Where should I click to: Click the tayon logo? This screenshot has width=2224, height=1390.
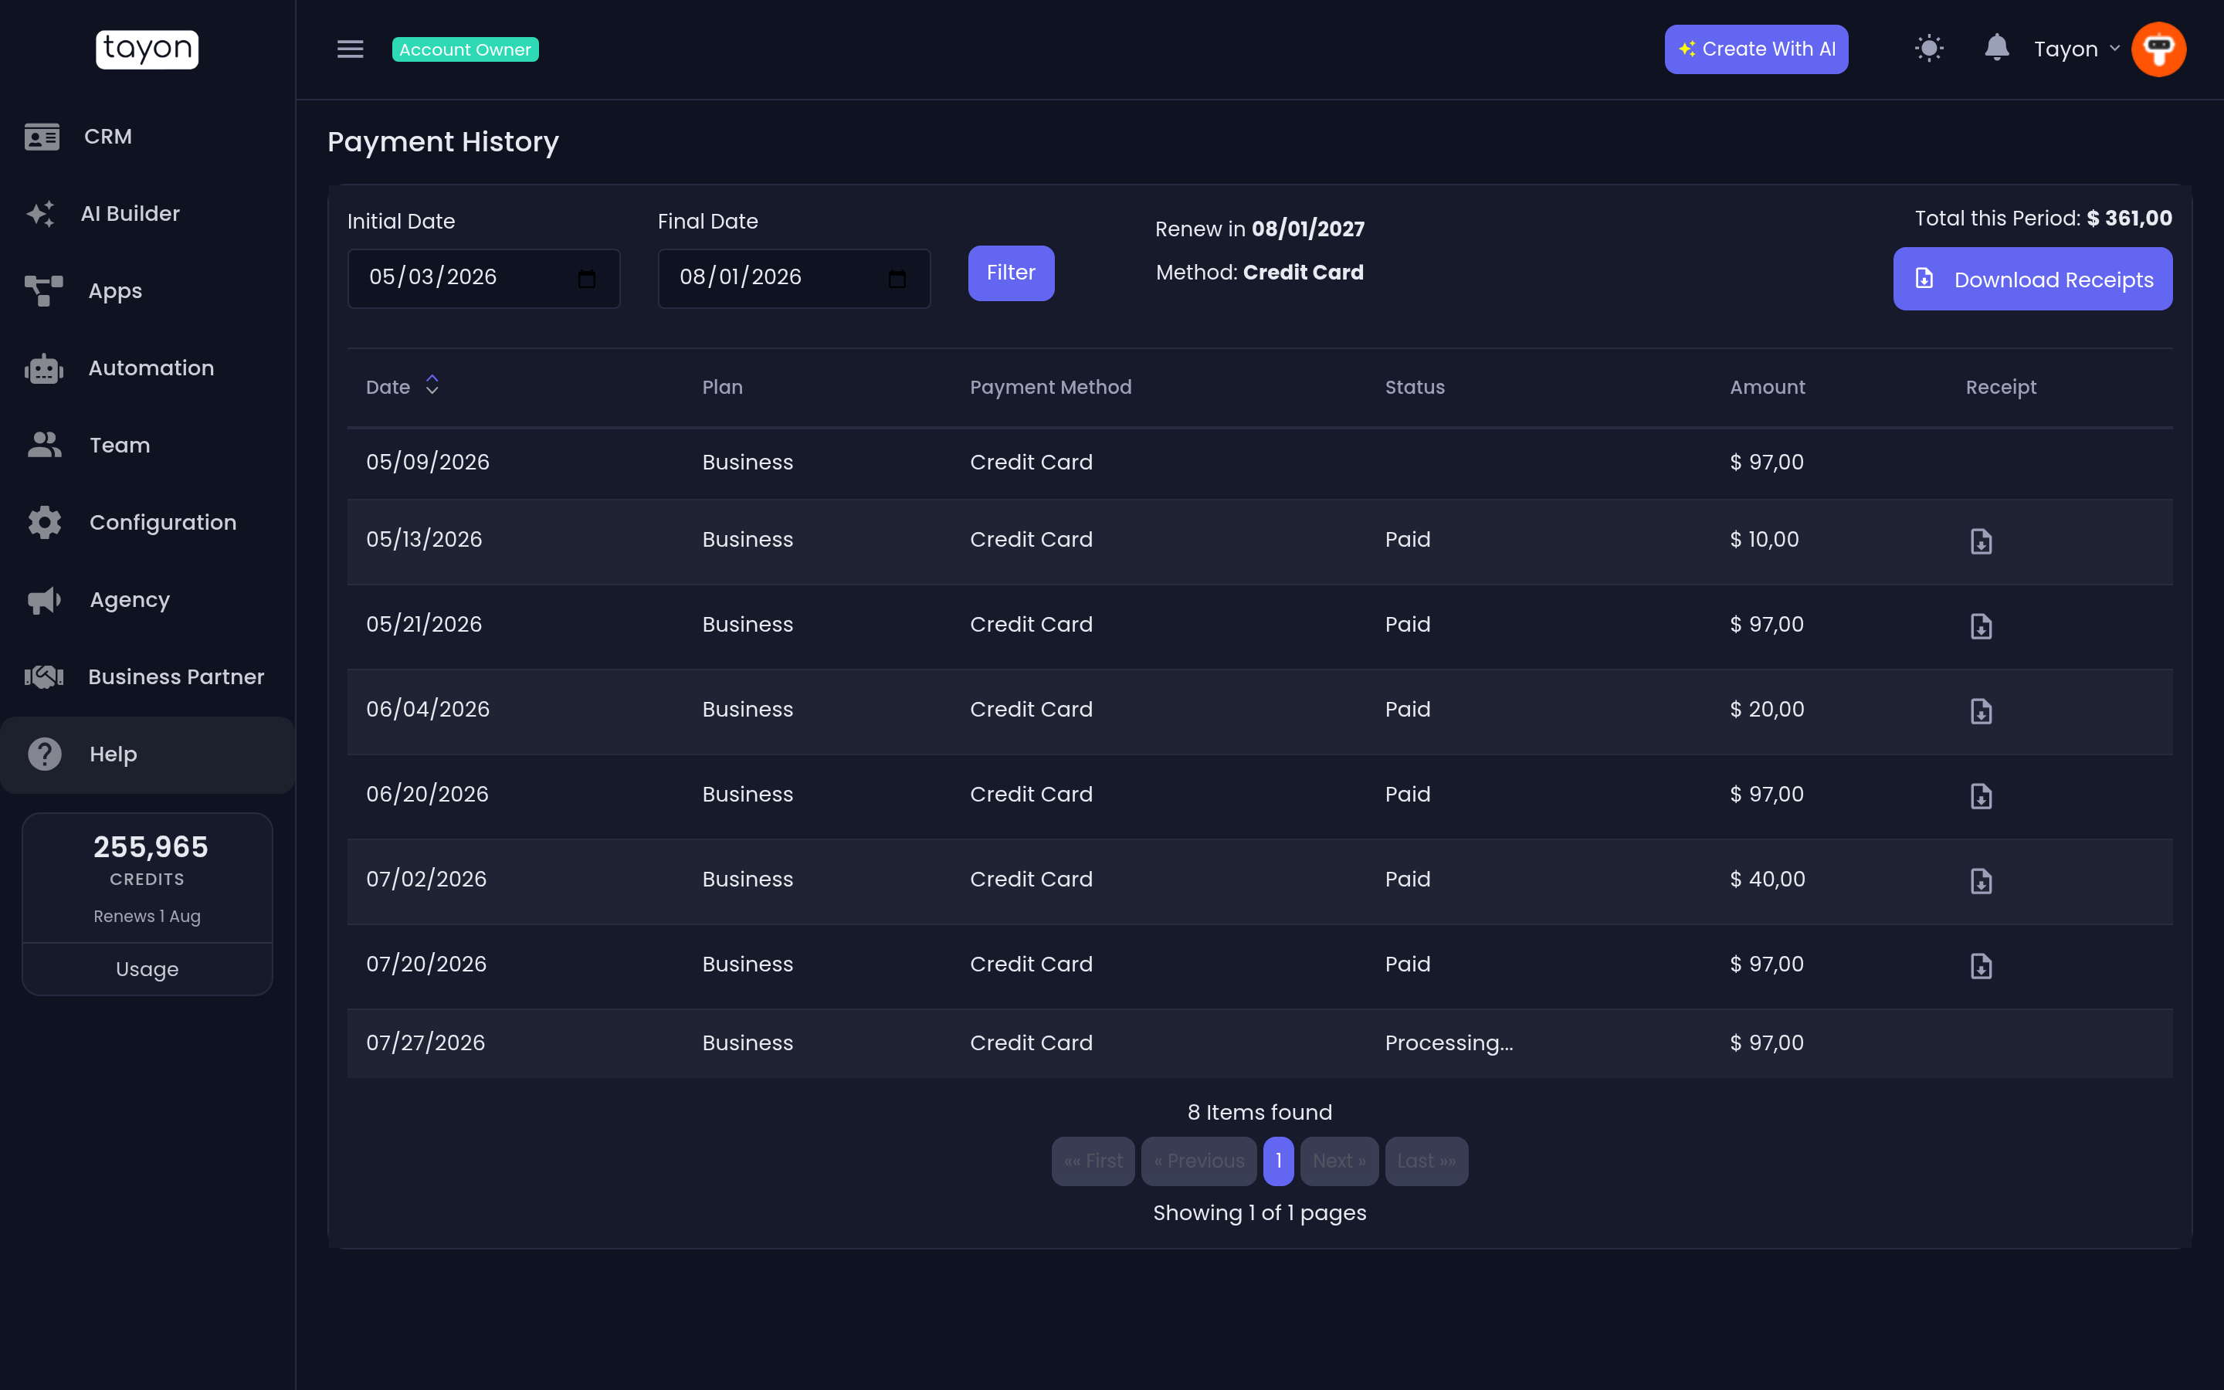[147, 49]
